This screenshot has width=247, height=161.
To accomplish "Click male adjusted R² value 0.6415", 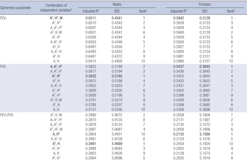I will pyautogui.click(x=91, y=61).
